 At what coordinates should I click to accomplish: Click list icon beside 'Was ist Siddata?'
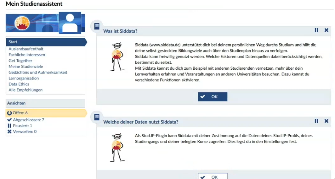(97, 26)
